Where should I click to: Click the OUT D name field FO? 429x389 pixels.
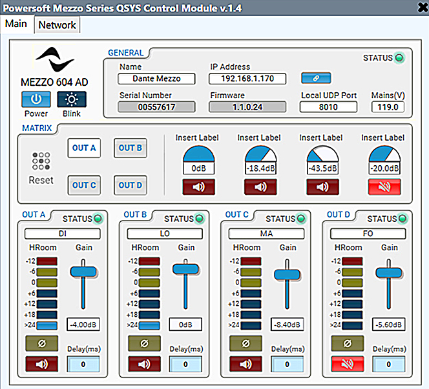coord(368,234)
